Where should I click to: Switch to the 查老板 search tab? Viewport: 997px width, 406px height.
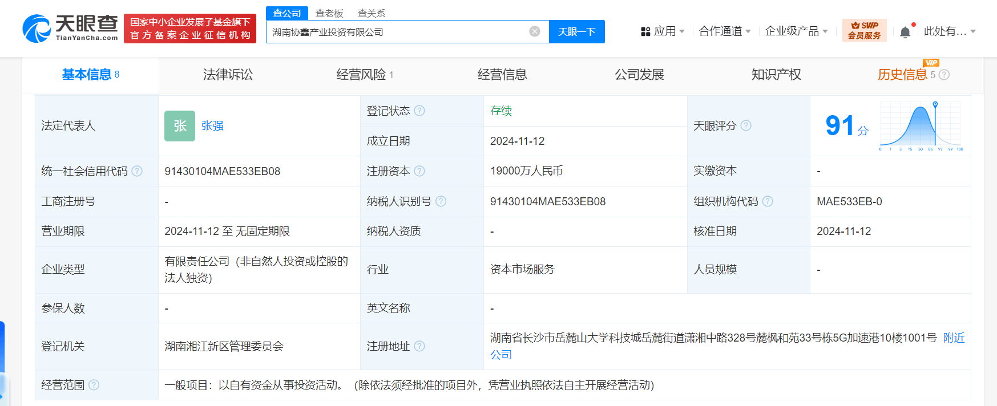329,13
